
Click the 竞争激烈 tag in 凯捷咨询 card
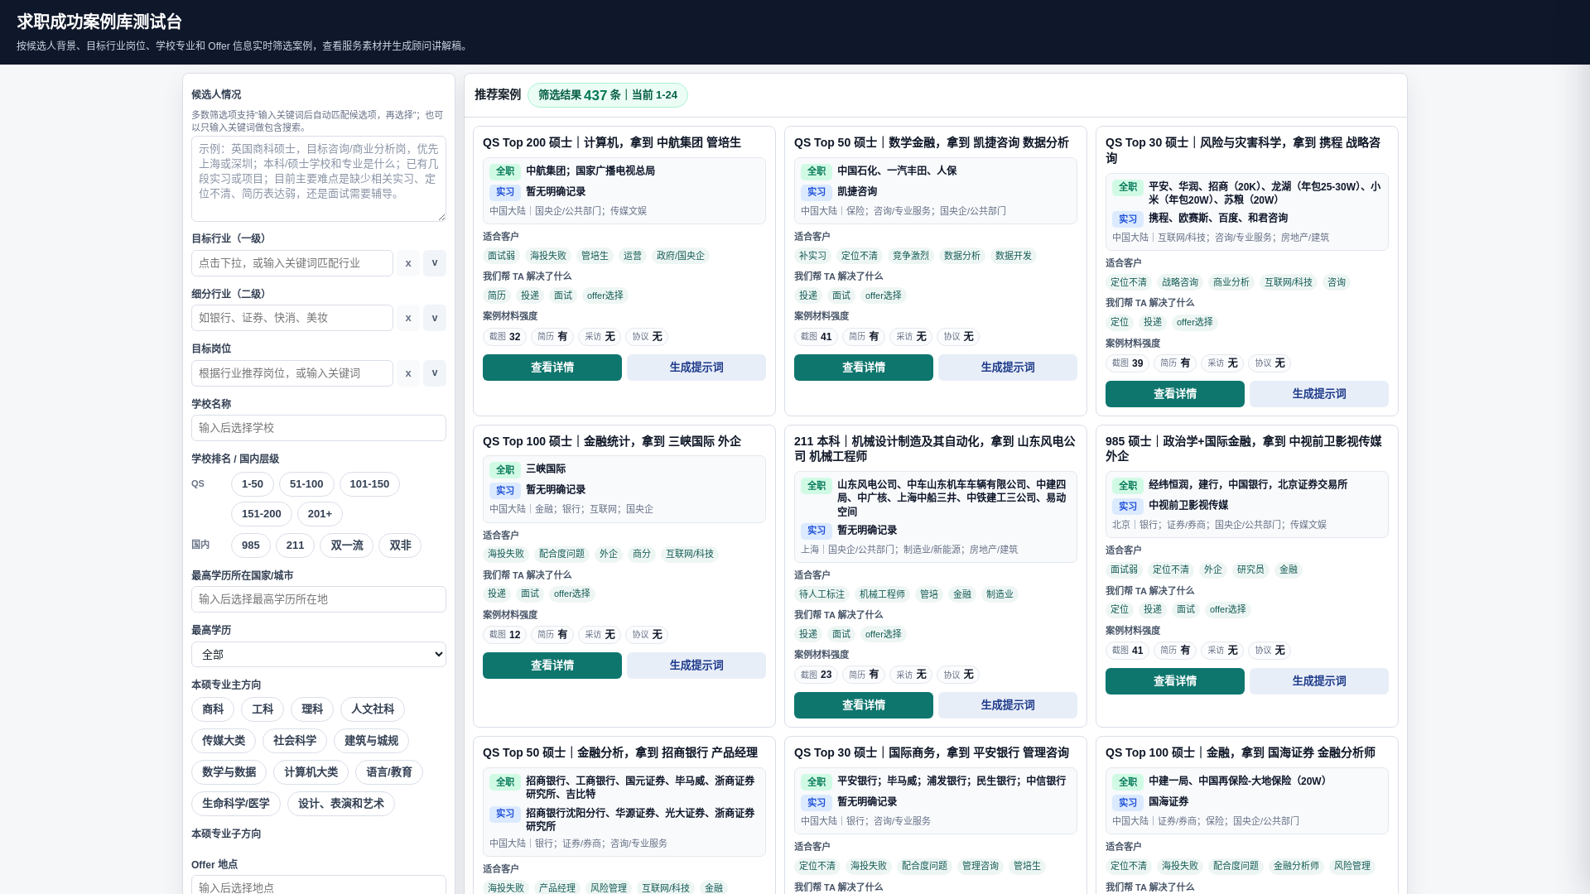click(x=911, y=256)
